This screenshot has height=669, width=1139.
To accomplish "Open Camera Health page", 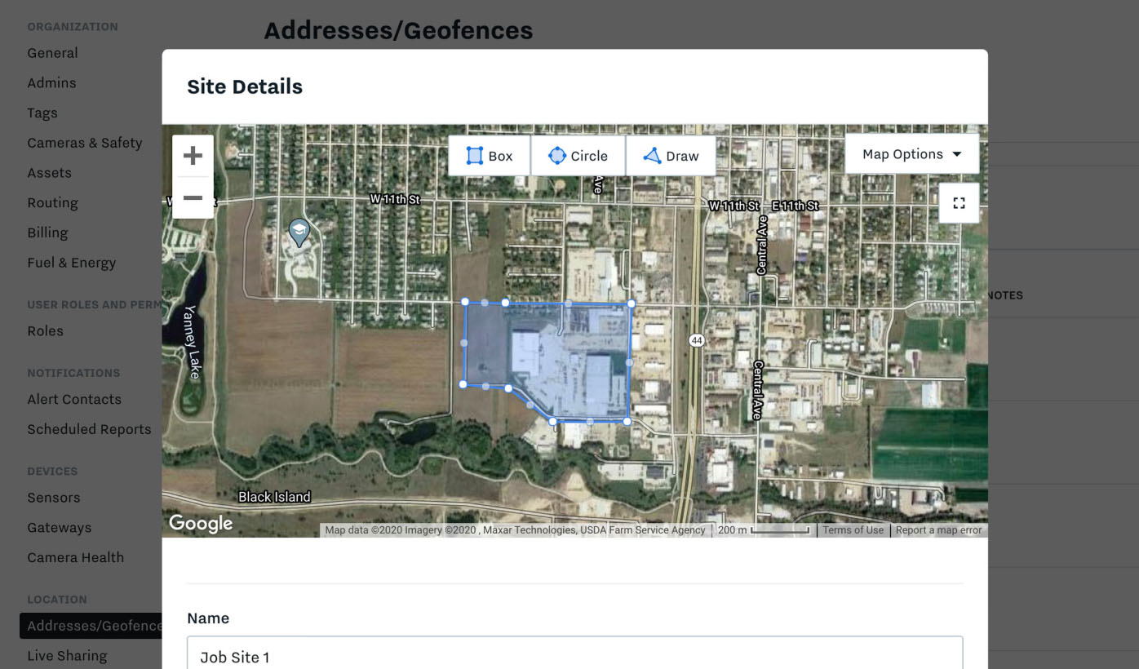I will coord(76,558).
